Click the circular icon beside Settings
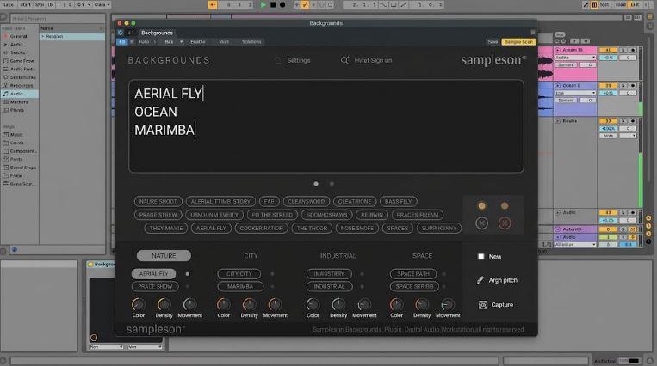This screenshot has width=657, height=366. coord(277,61)
